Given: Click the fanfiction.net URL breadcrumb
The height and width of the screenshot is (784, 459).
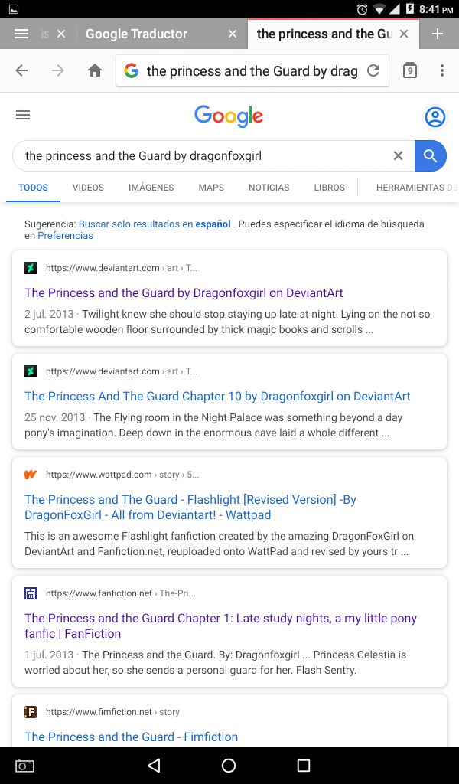Looking at the screenshot, I should coord(120,593).
